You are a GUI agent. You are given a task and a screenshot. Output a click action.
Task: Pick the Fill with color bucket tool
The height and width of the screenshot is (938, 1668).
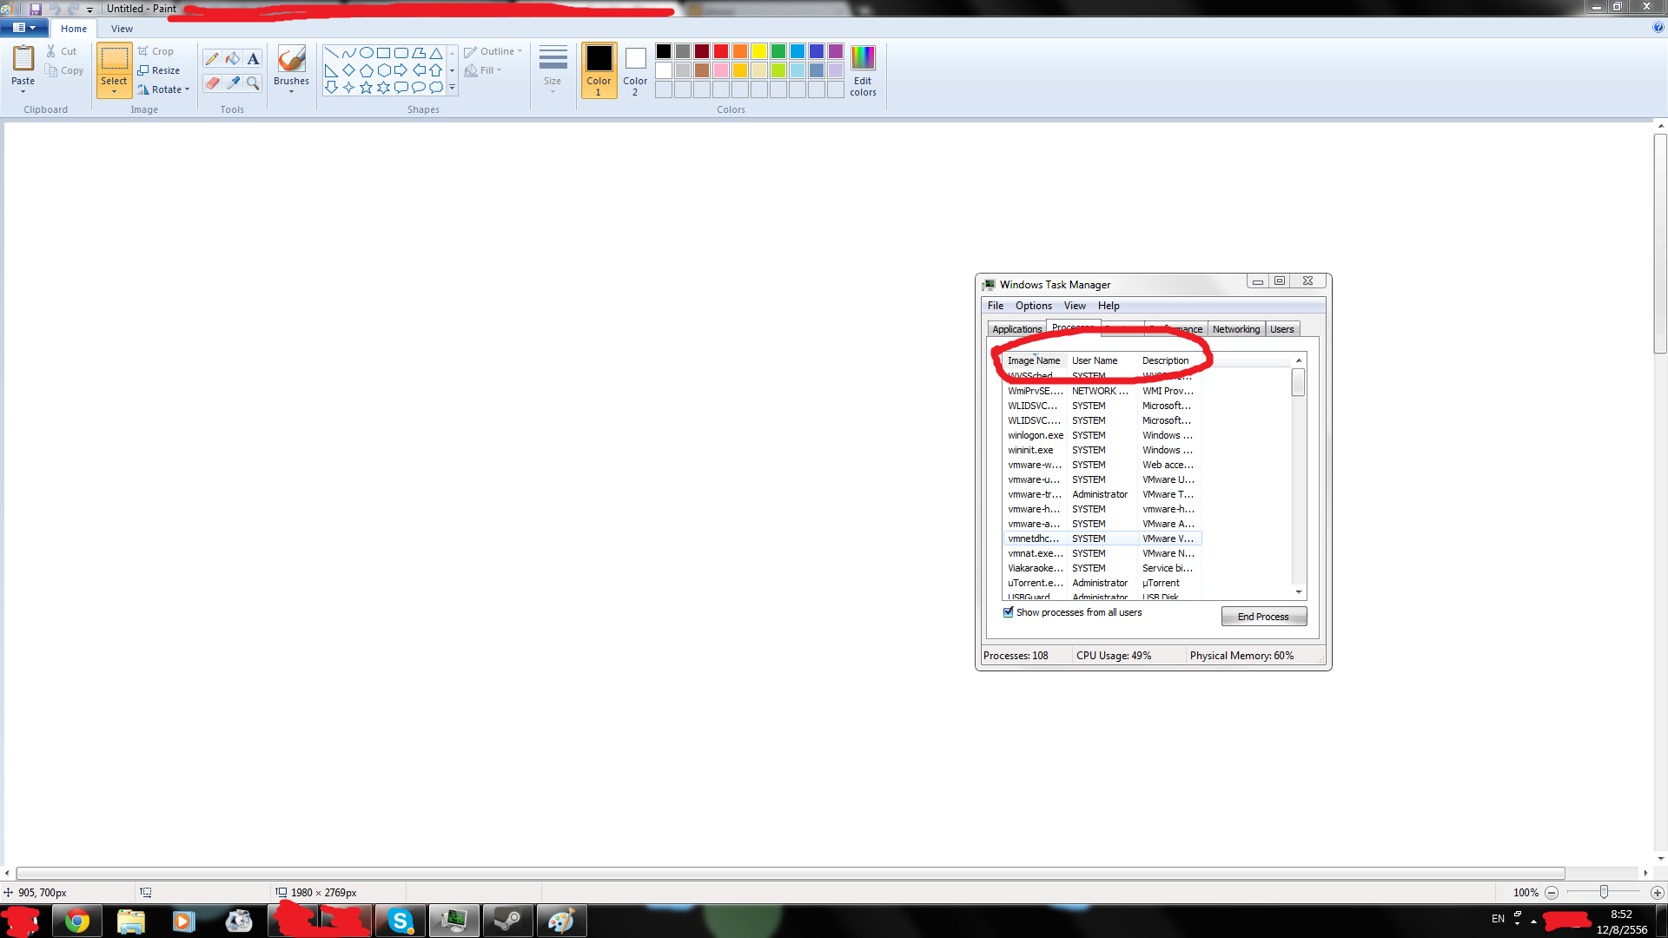[x=233, y=59]
